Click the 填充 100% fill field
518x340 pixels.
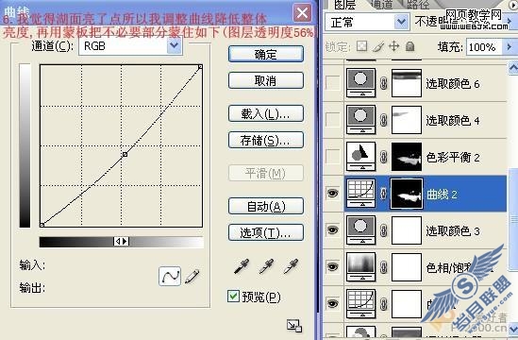[484, 47]
